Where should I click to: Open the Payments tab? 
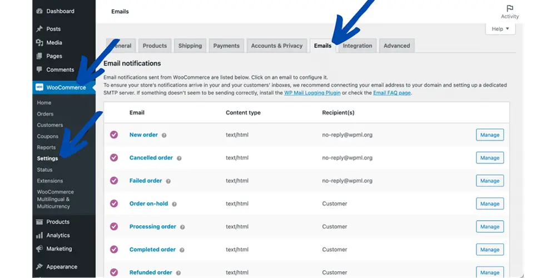point(226,46)
